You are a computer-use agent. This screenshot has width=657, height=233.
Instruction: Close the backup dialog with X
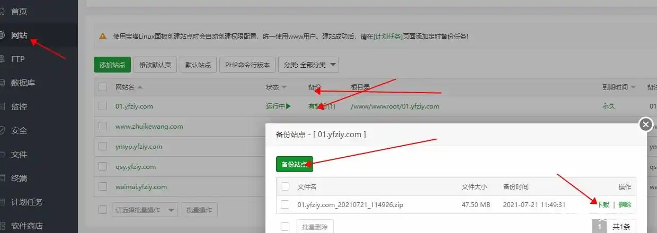tap(645, 124)
